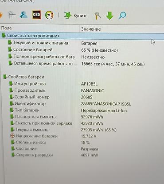This screenshot has width=164, height=184.
Task: Click the icon beside Емкость при полной зарядке
Action: (12, 123)
